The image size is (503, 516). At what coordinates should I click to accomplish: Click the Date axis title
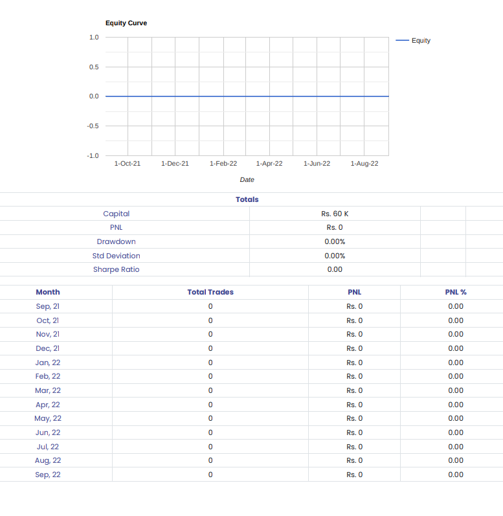[247, 180]
